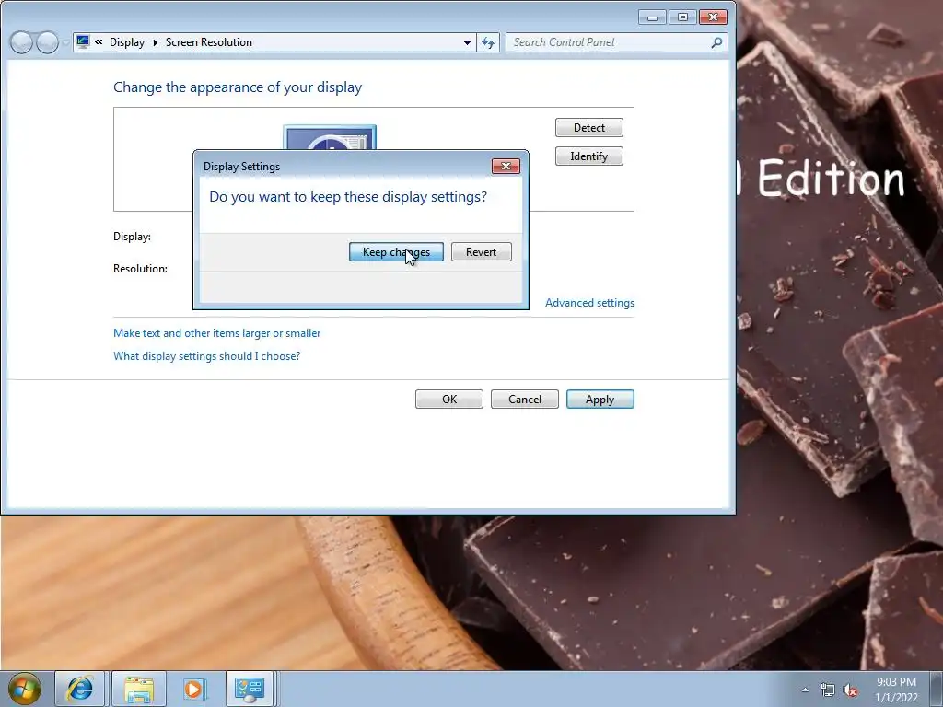Open Windows Media Player from the taskbar
The image size is (943, 707).
(193, 689)
